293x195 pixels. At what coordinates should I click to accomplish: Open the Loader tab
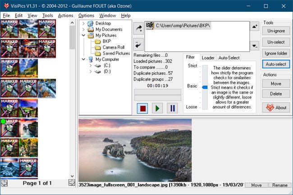(x=208, y=58)
